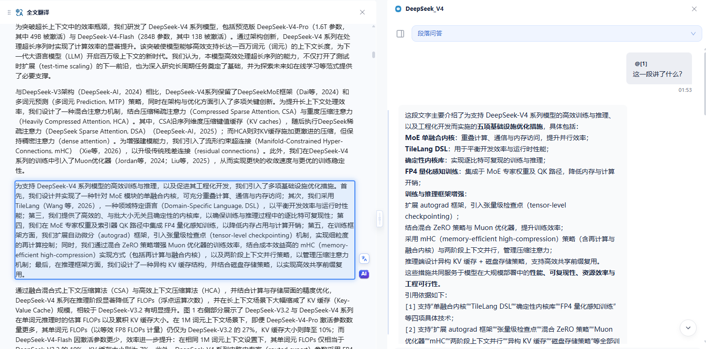Click the divider handle between the two panels
Screen dimensions: 706x349
[x=380, y=219]
